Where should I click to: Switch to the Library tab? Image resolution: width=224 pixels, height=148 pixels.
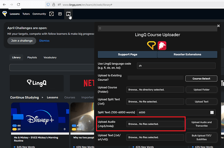[x=16, y=57]
